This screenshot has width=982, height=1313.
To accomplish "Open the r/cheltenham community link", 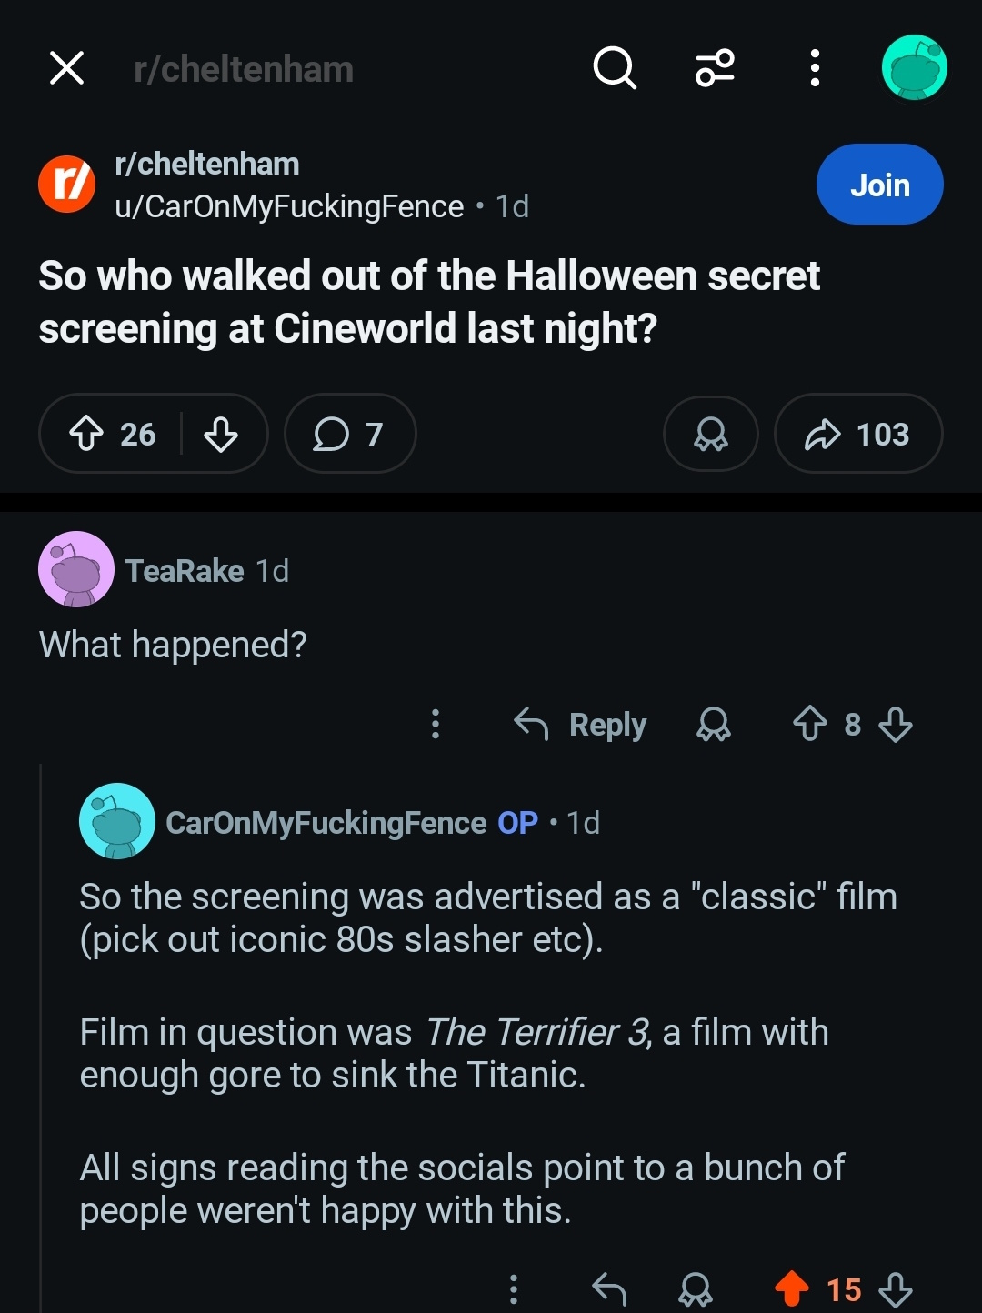I will [x=207, y=165].
